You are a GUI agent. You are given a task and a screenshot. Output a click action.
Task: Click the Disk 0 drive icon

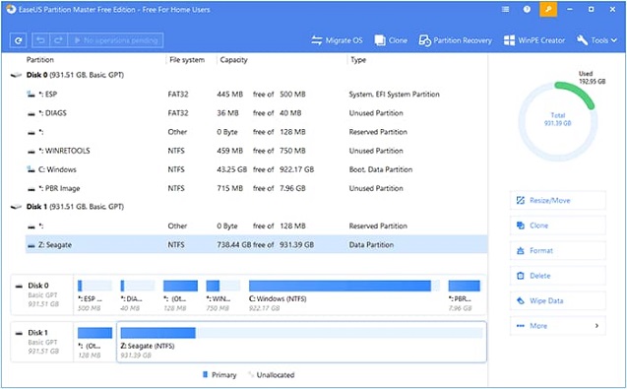tap(16, 75)
